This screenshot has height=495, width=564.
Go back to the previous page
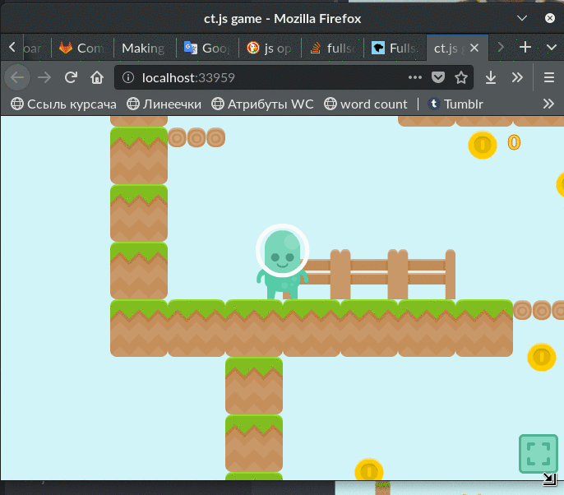click(17, 77)
